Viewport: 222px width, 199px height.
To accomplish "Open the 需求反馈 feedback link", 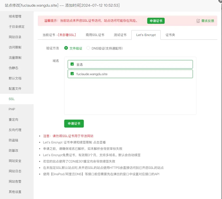I will [x=207, y=21].
